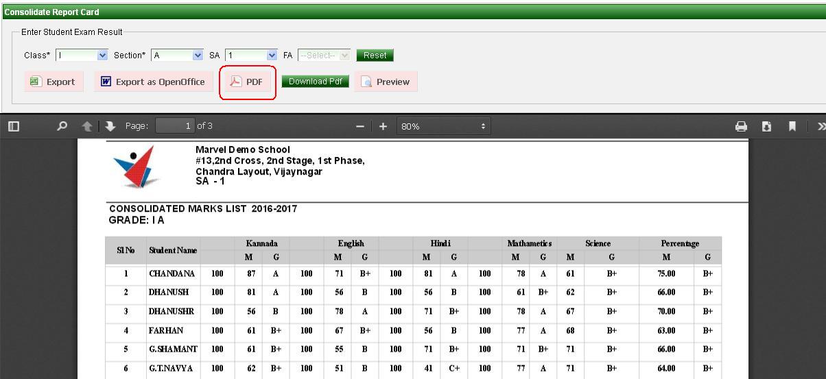The height and width of the screenshot is (379, 826).
Task: Open the Section dropdown
Action: pyautogui.click(x=178, y=56)
